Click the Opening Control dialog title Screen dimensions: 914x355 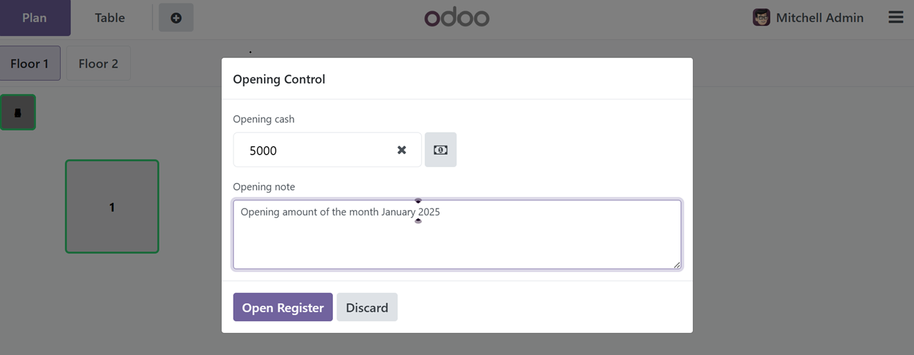coord(279,79)
